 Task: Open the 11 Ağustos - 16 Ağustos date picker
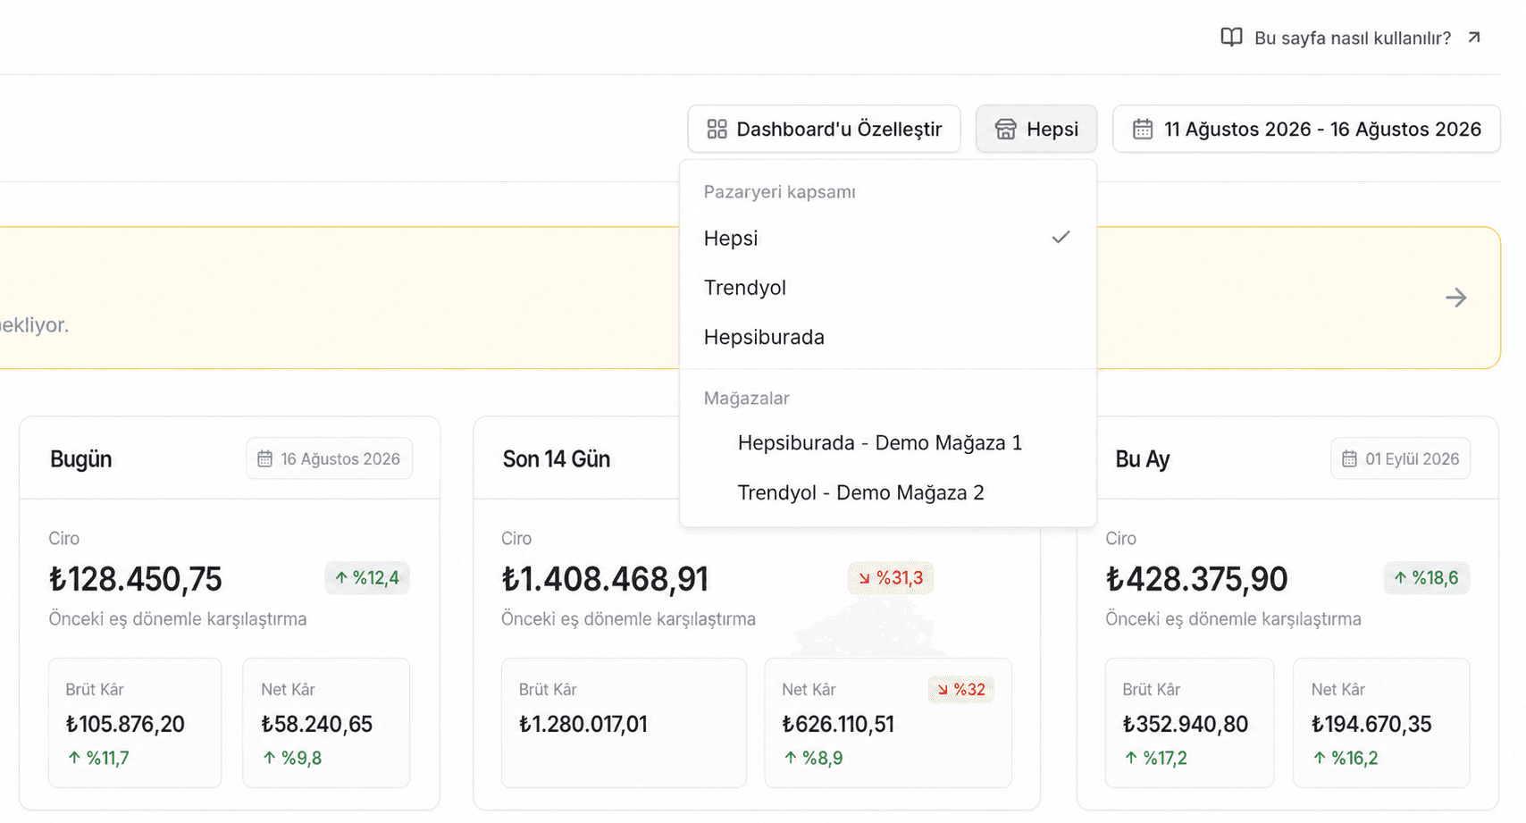click(1306, 130)
